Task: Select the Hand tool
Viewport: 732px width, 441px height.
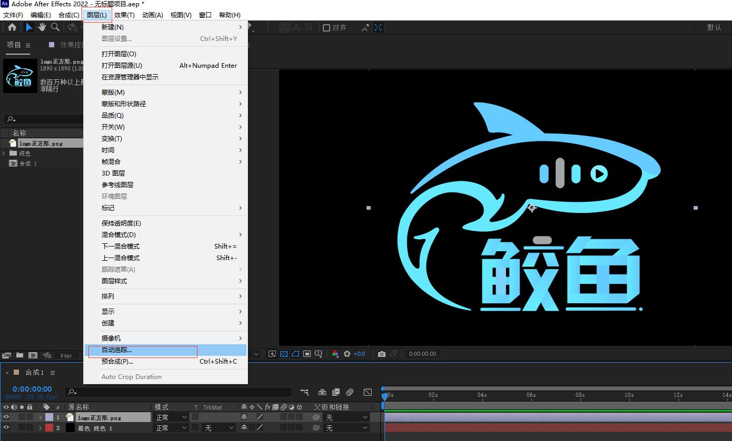Action: pyautogui.click(x=42, y=27)
